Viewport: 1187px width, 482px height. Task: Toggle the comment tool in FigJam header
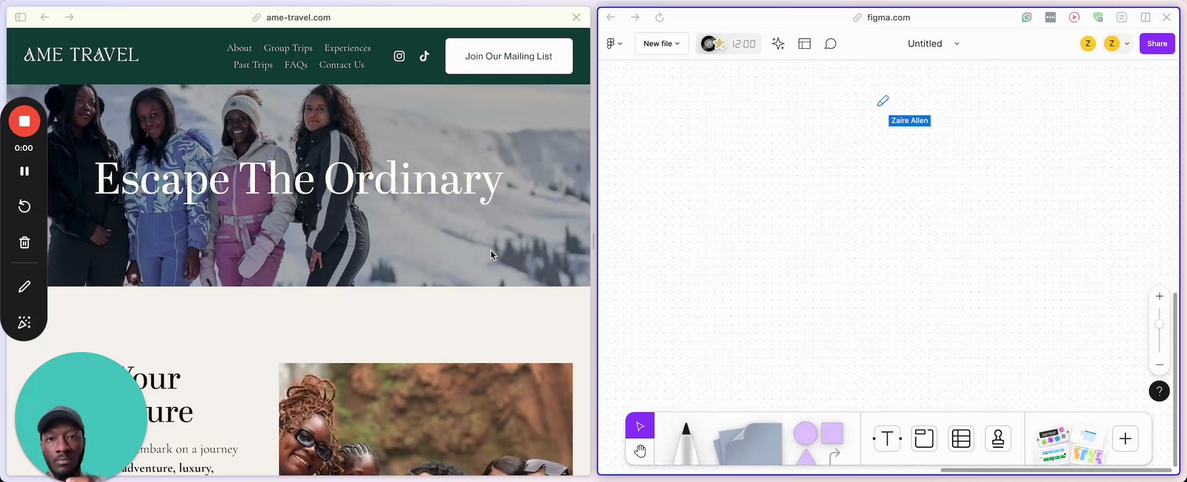(x=830, y=44)
